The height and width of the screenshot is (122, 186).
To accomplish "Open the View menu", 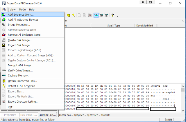I will (x=12, y=10).
